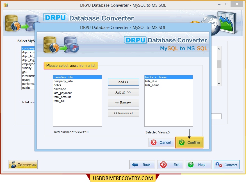Screen dimensions: 246x182
Task: Select debts in the views list
Action: click(x=77, y=85)
